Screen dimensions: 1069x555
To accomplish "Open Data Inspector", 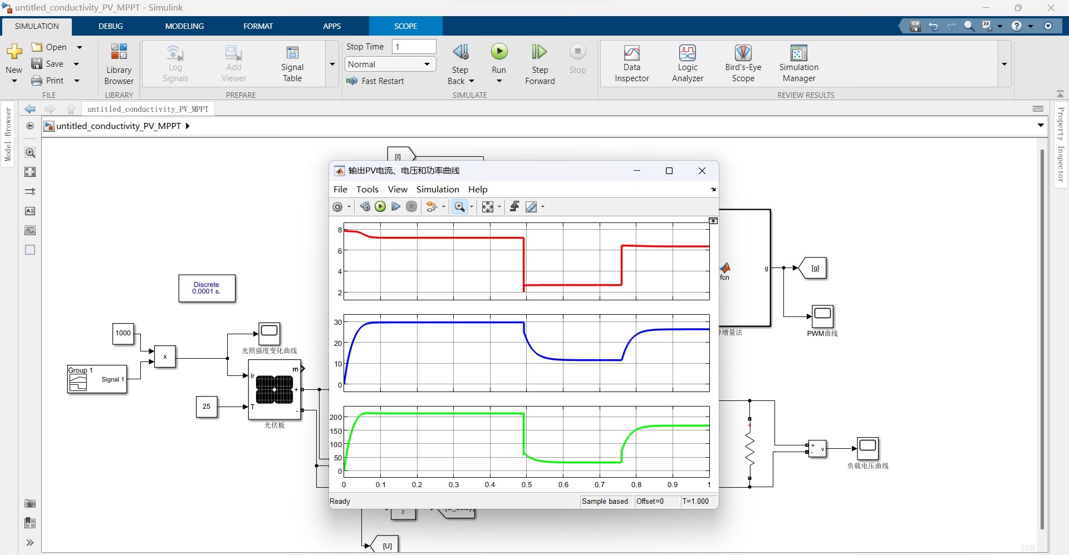I will coord(632,63).
